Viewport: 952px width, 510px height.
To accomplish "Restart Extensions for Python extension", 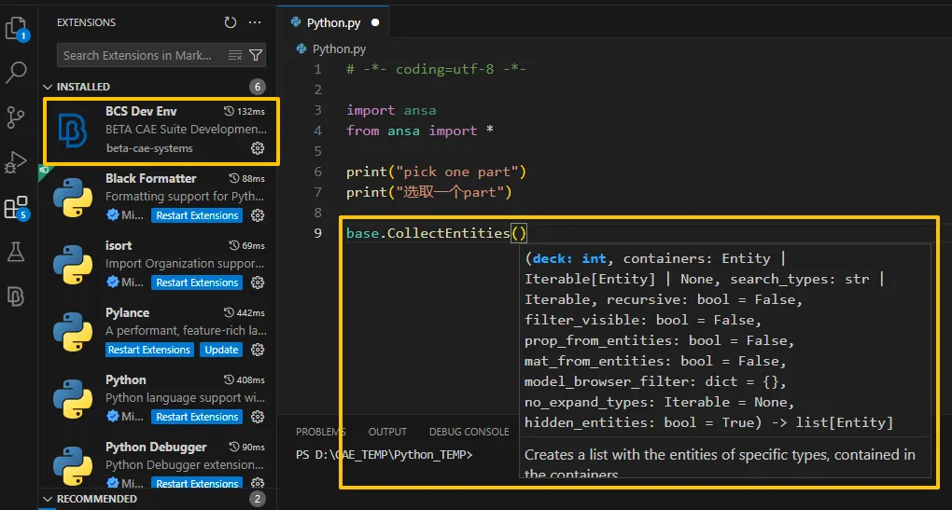I will coord(197,417).
